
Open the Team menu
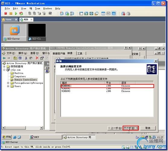tap(38, 8)
